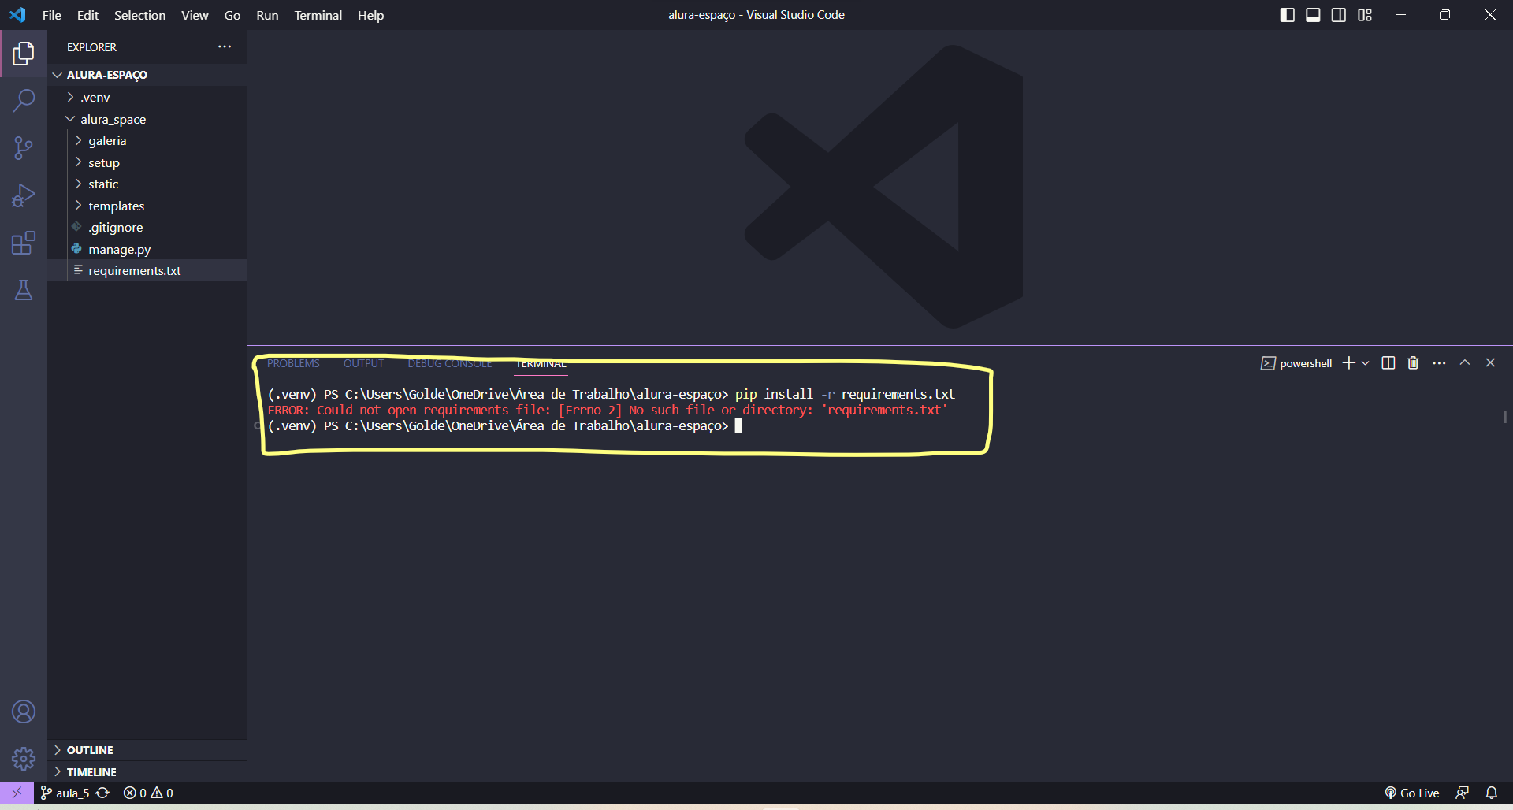Open terminal panel more actions ellipsis
This screenshot has width=1513, height=810.
point(1439,363)
